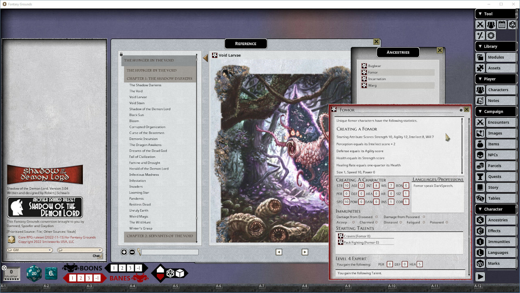Click the next page arrow under Void Larvae image

305,252
